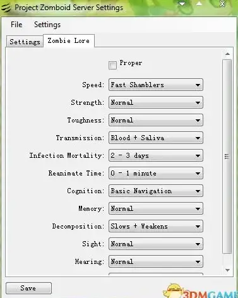The image size is (238, 298).
Task: Expand the Hearing dropdown
Action: (156, 261)
